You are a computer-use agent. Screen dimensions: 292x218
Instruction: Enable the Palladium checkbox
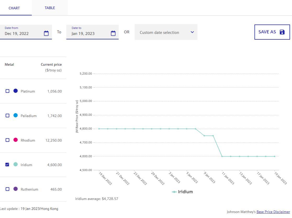coord(7,116)
